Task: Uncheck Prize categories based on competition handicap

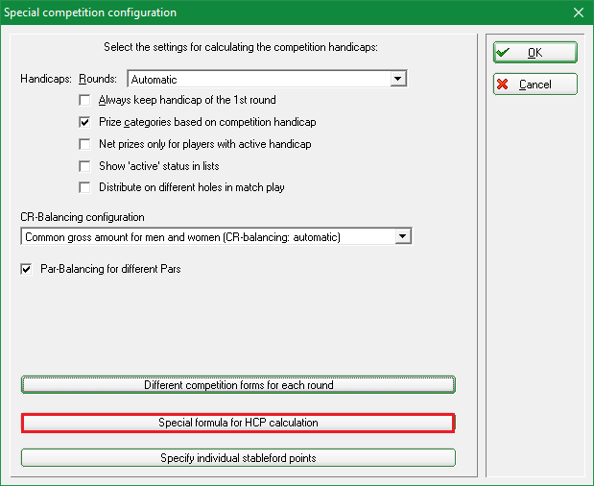Action: (x=84, y=122)
